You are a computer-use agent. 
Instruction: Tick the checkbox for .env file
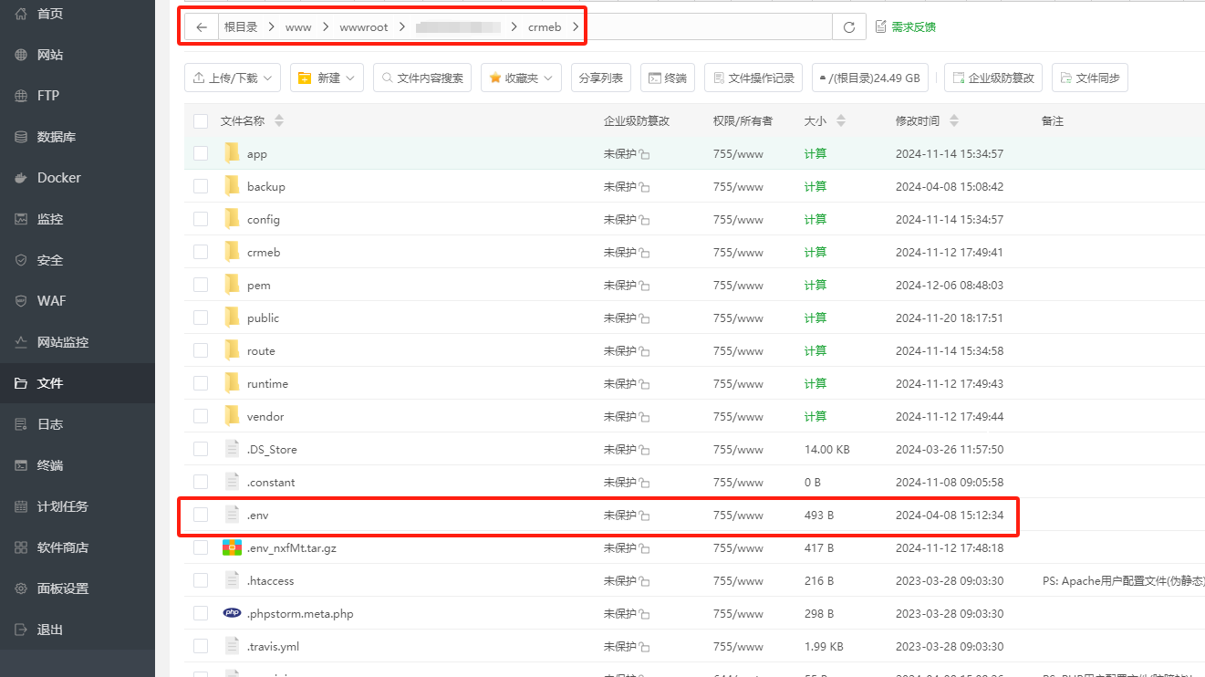pos(201,516)
